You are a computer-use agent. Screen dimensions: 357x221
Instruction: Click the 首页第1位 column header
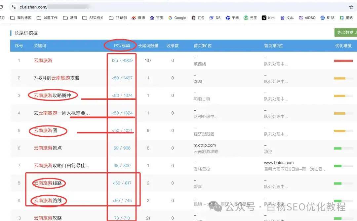pyautogui.click(x=203, y=45)
